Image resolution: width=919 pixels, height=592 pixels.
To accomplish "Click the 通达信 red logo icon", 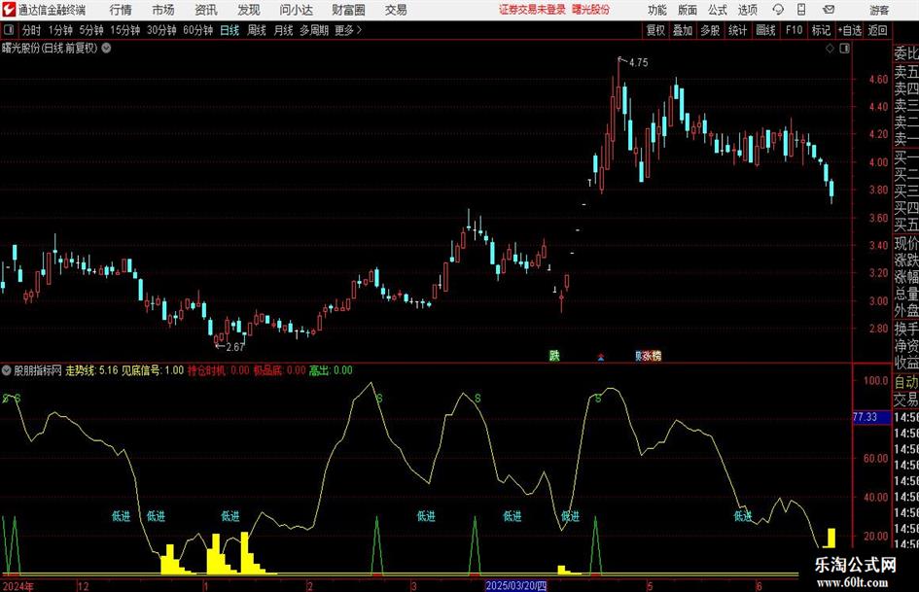I will (8, 10).
